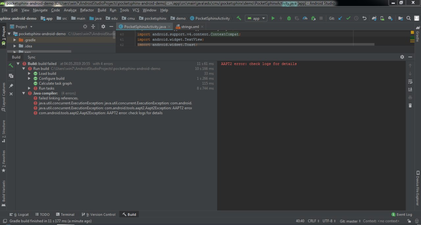Expand the .gradle folder
This screenshot has height=225, width=421.
coord(14,40)
